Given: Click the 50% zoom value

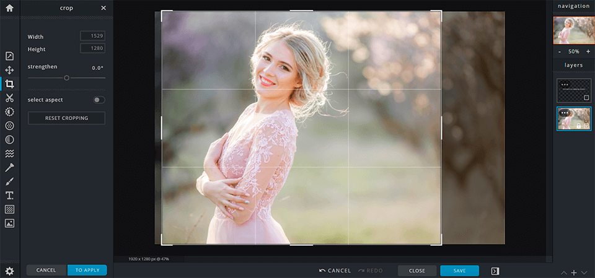Looking at the screenshot, I should [x=574, y=51].
